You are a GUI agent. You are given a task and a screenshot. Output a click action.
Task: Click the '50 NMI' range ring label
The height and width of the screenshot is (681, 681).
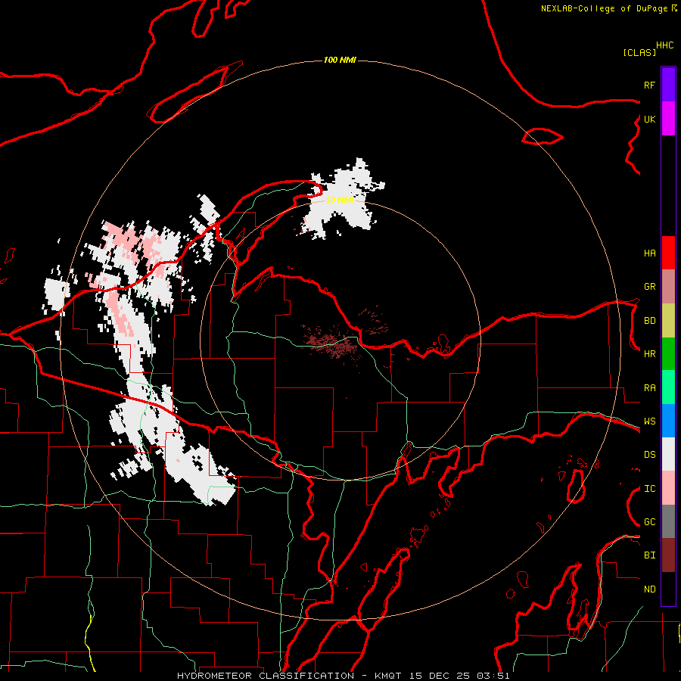click(340, 200)
